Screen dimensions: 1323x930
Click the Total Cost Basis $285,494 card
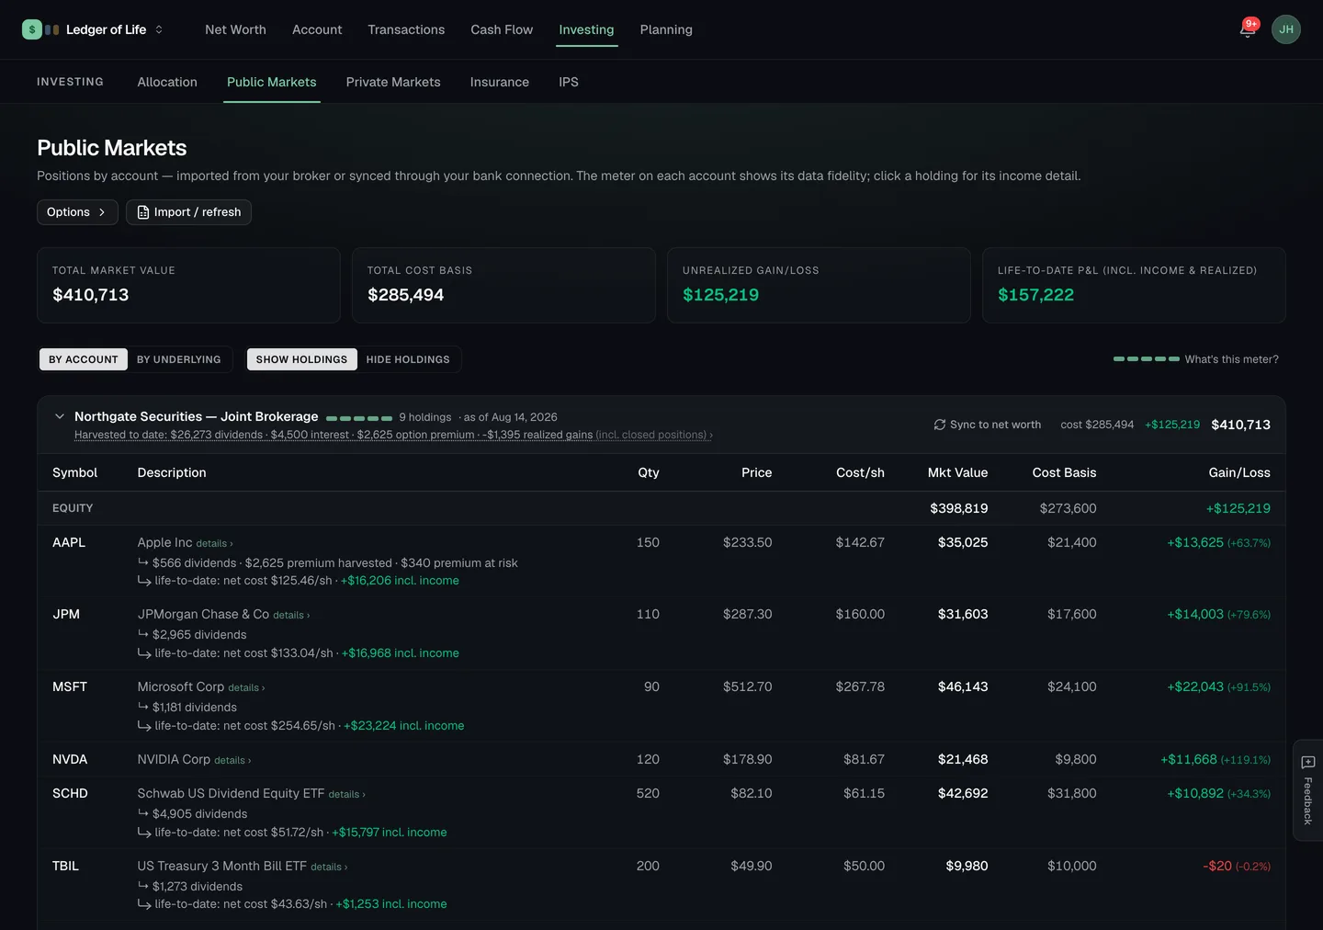(x=503, y=285)
